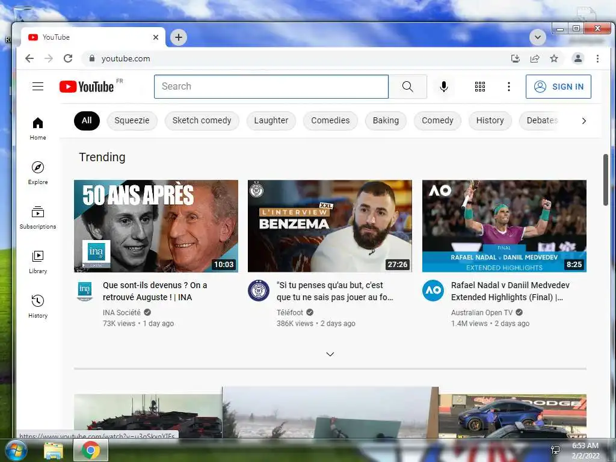
Task: Open Australian Open TV channel avatar
Action: click(433, 291)
